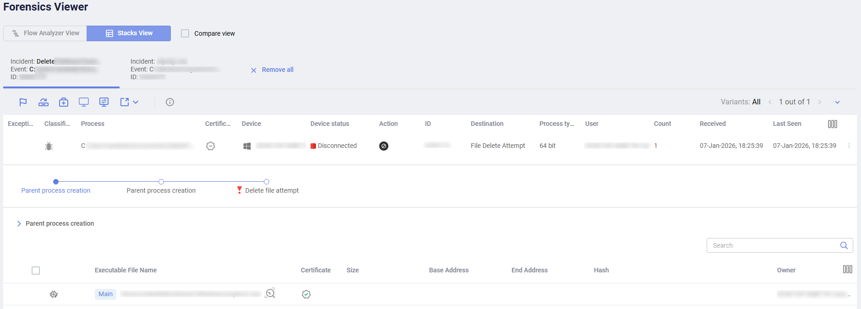Click the medical kit remediate icon
The height and width of the screenshot is (309, 861).
point(64,102)
